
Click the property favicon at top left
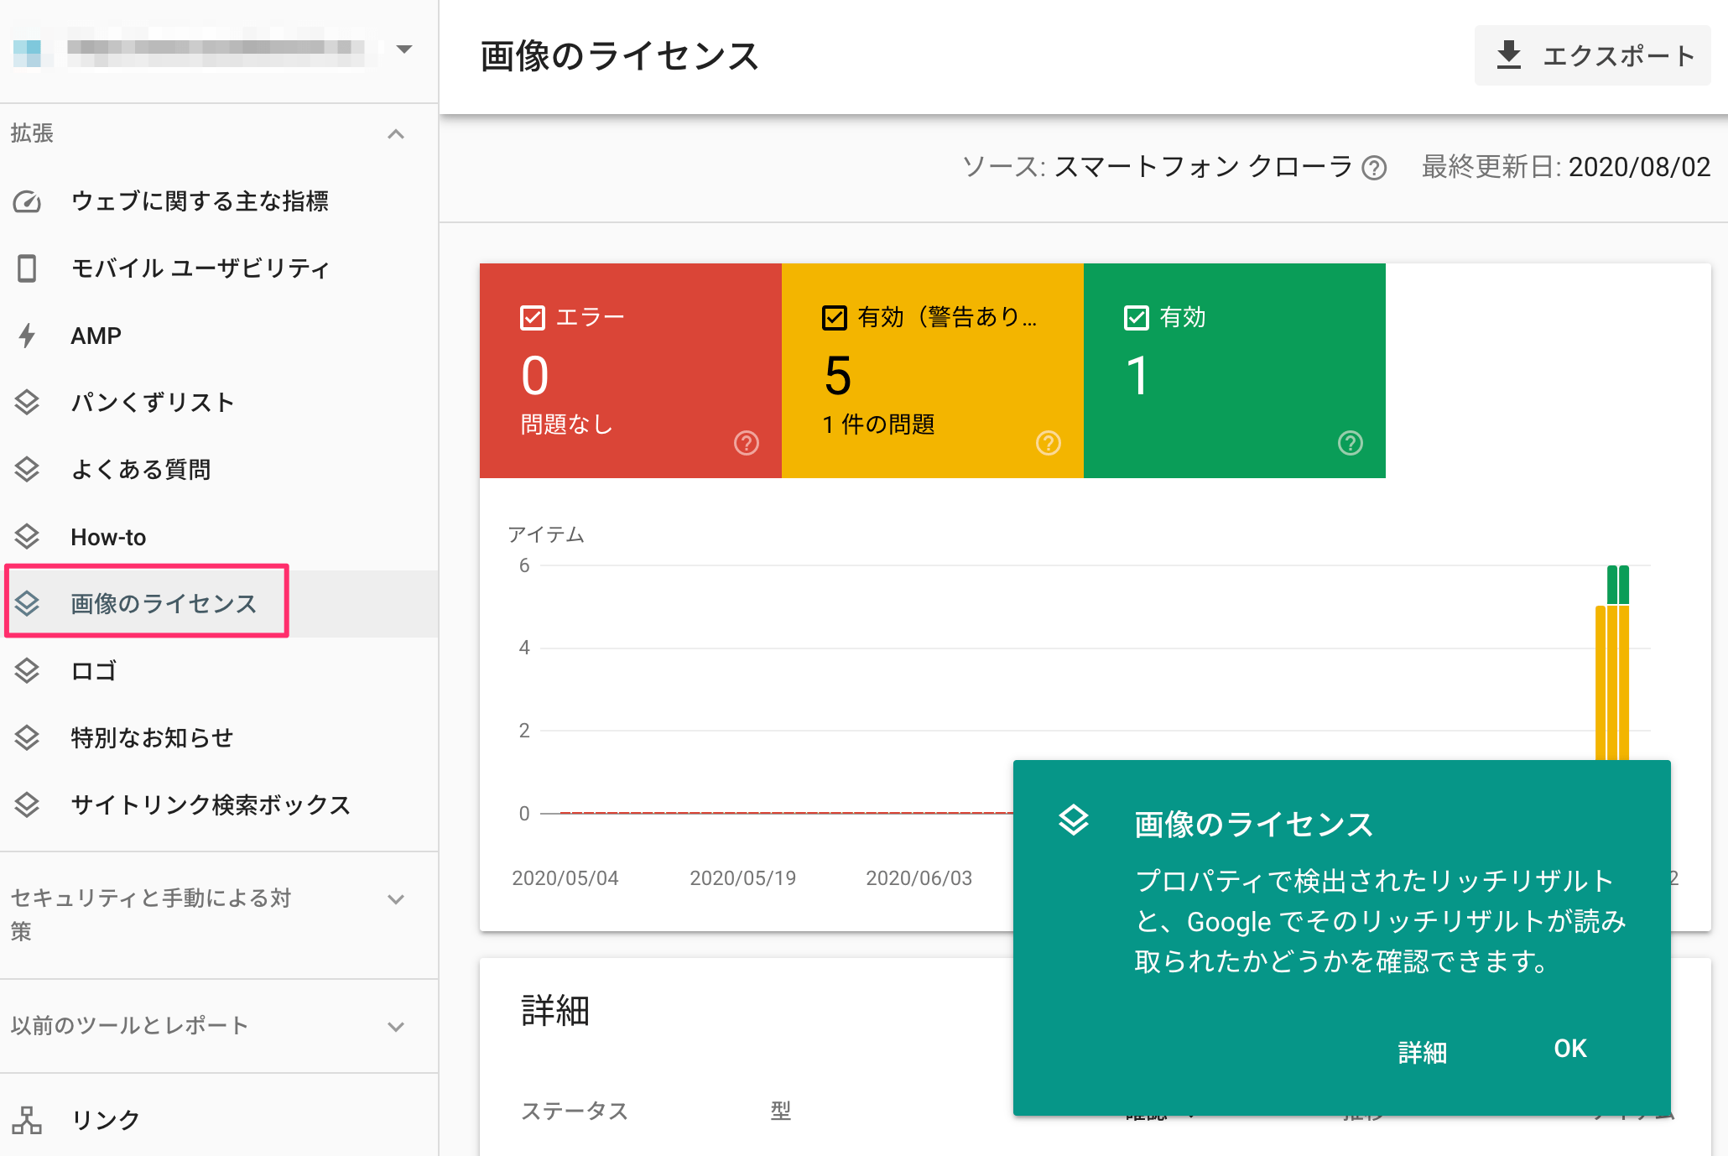click(x=27, y=52)
